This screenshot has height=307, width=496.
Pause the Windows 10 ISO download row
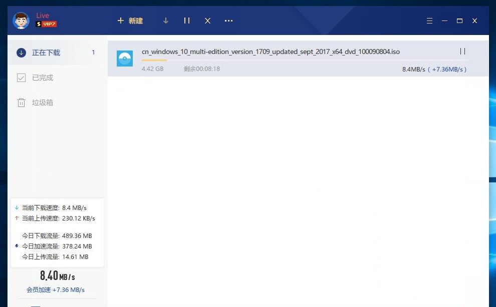click(x=462, y=51)
